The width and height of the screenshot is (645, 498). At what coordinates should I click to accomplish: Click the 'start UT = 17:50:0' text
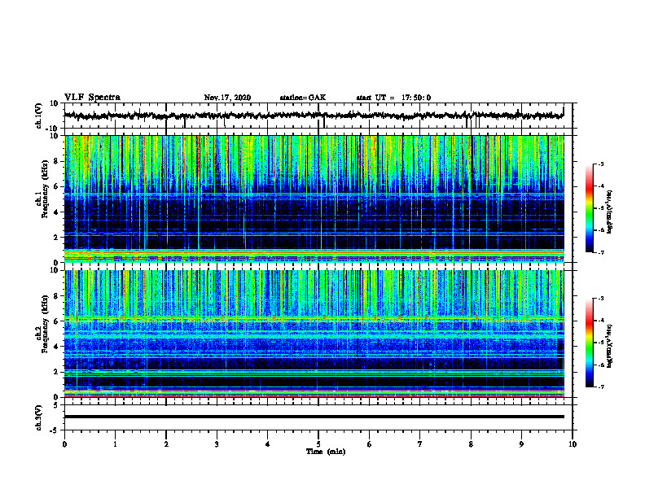click(x=393, y=98)
